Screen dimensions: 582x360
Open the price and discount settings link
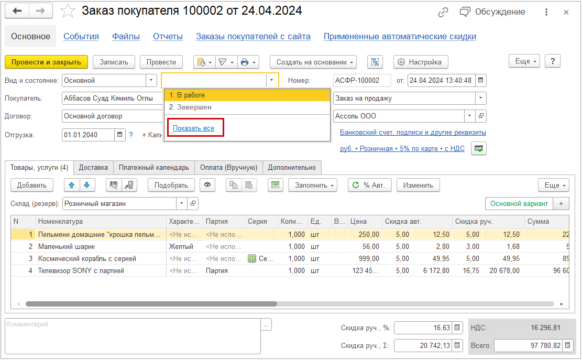[402, 148]
